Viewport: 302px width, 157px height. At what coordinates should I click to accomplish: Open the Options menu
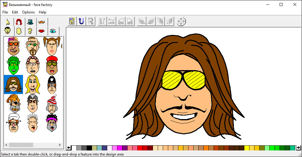click(x=28, y=12)
